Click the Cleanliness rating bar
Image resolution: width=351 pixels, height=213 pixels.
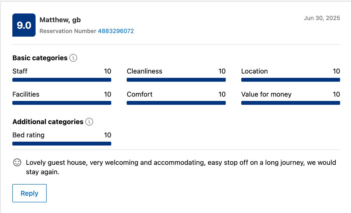tap(176, 80)
